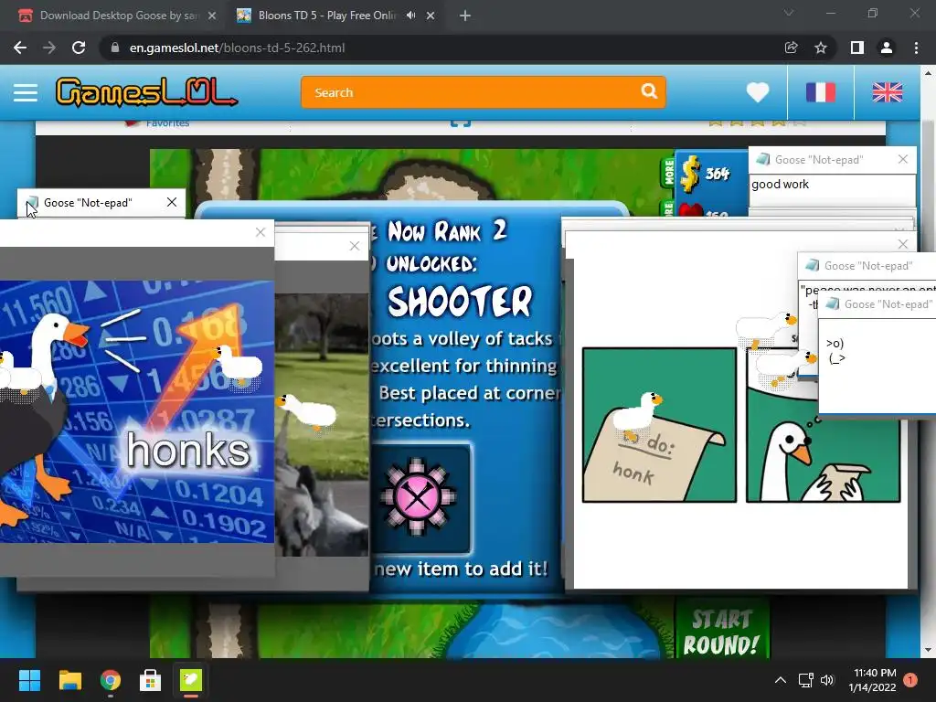View site information lock icon
Image resolution: width=936 pixels, height=702 pixels.
(115, 48)
